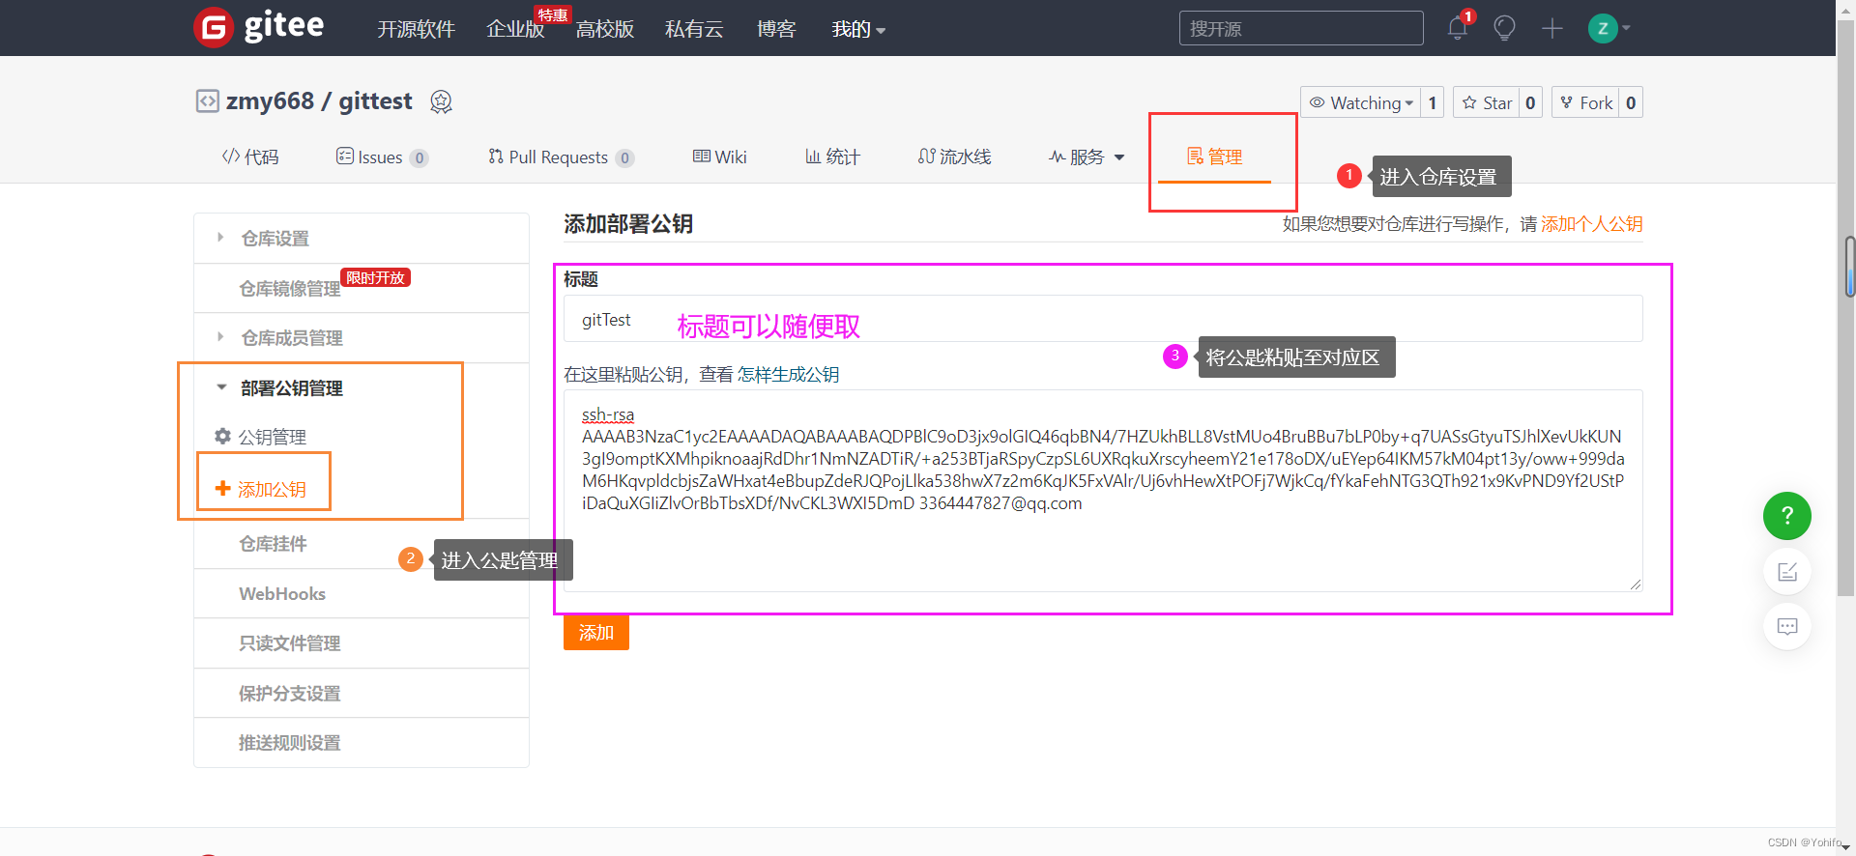Open WebHooks in sidebar

(282, 594)
